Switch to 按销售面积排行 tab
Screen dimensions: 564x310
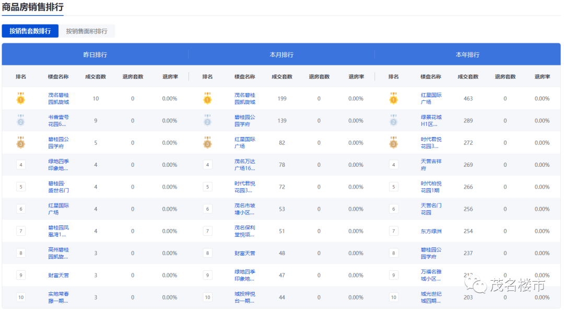click(x=87, y=31)
